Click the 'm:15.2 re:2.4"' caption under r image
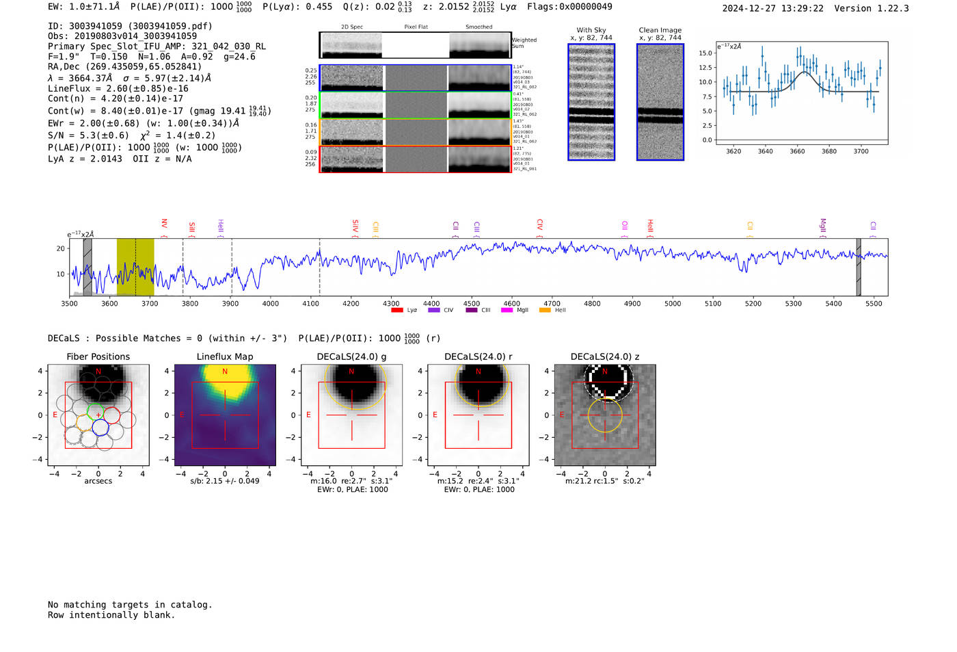The image size is (957, 652). 478,481
